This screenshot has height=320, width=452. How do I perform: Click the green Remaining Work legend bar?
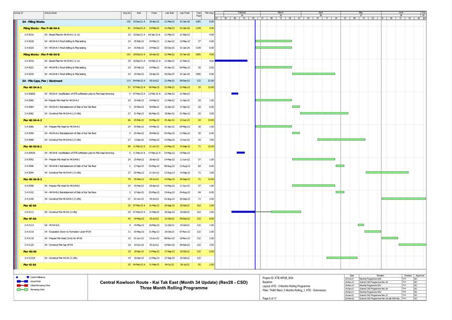tap(23, 289)
